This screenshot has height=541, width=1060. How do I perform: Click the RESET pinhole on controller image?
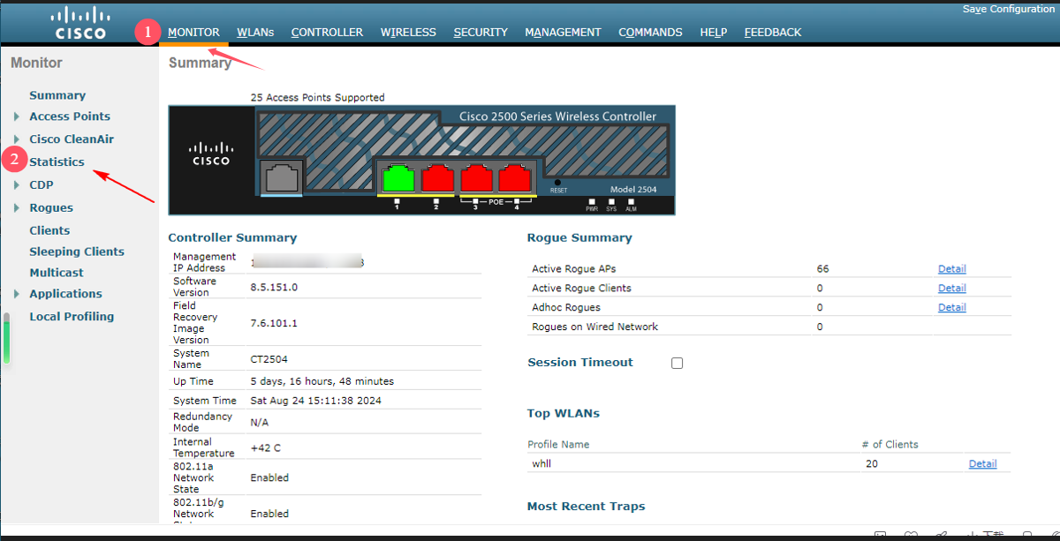[557, 183]
